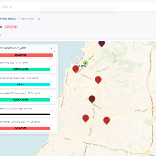Click the red ΔΥΣΜΕΝΕΣ bar under CO
156x156 pixels.
[x=25, y=128]
